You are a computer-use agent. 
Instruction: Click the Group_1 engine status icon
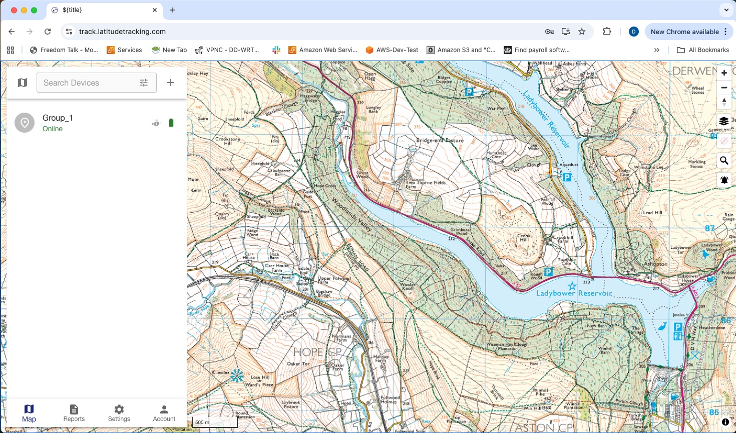(x=156, y=123)
